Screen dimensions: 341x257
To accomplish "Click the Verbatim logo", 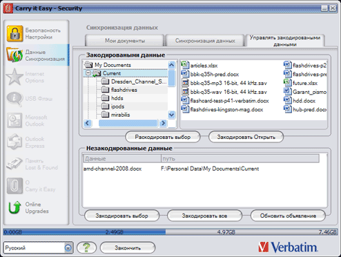I will pyautogui.click(x=288, y=247).
